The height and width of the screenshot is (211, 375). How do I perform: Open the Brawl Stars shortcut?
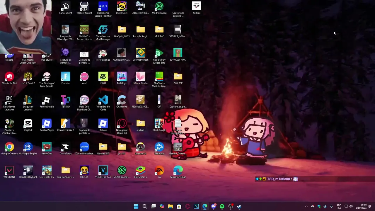coord(122,8)
